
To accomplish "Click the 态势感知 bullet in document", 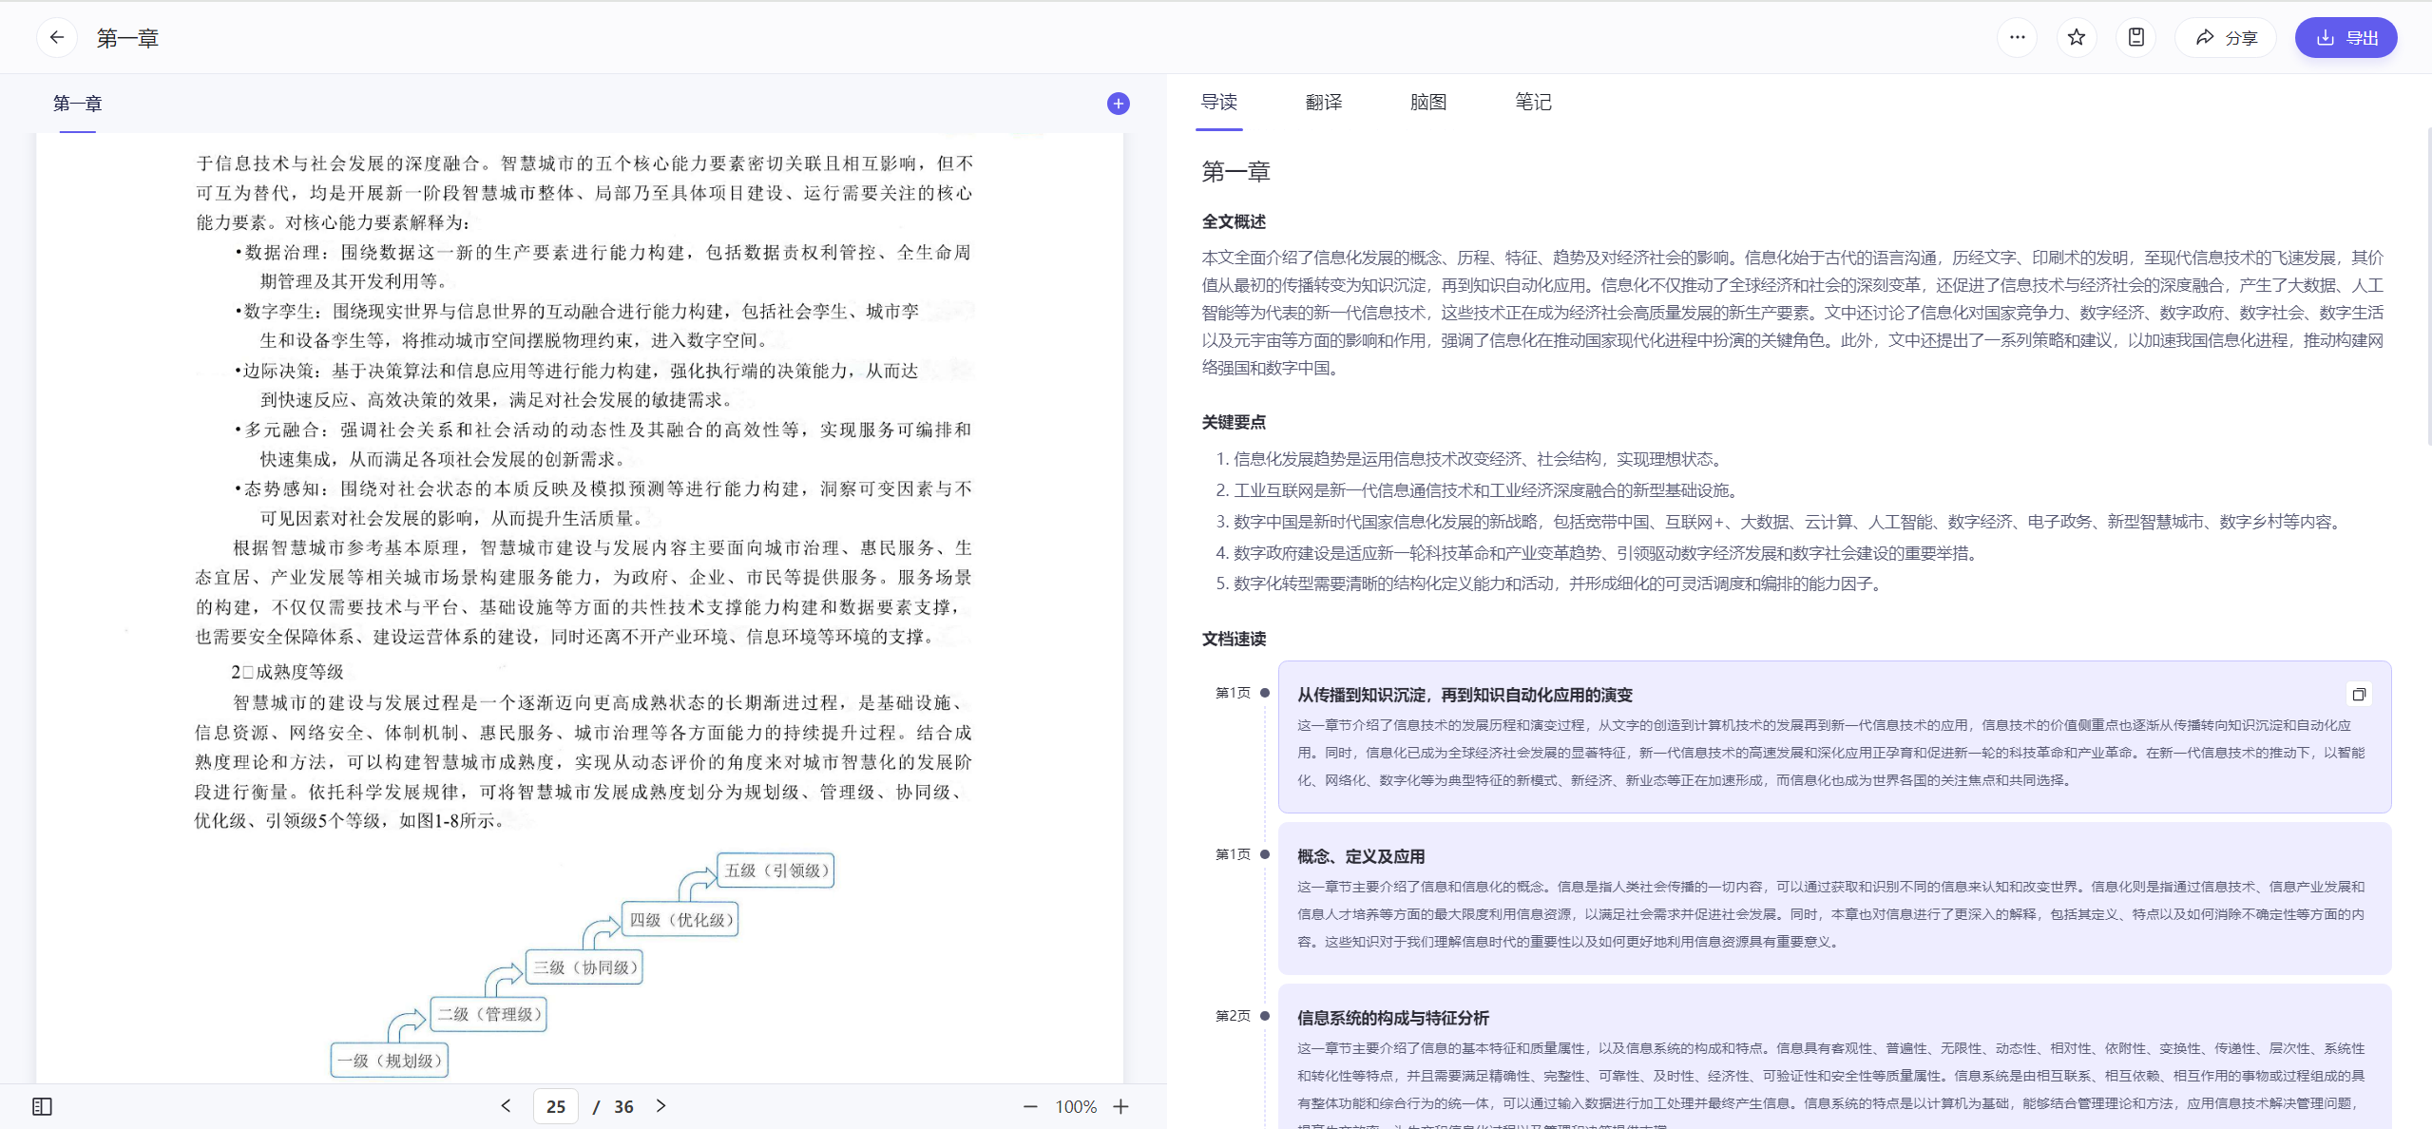I will click(603, 504).
